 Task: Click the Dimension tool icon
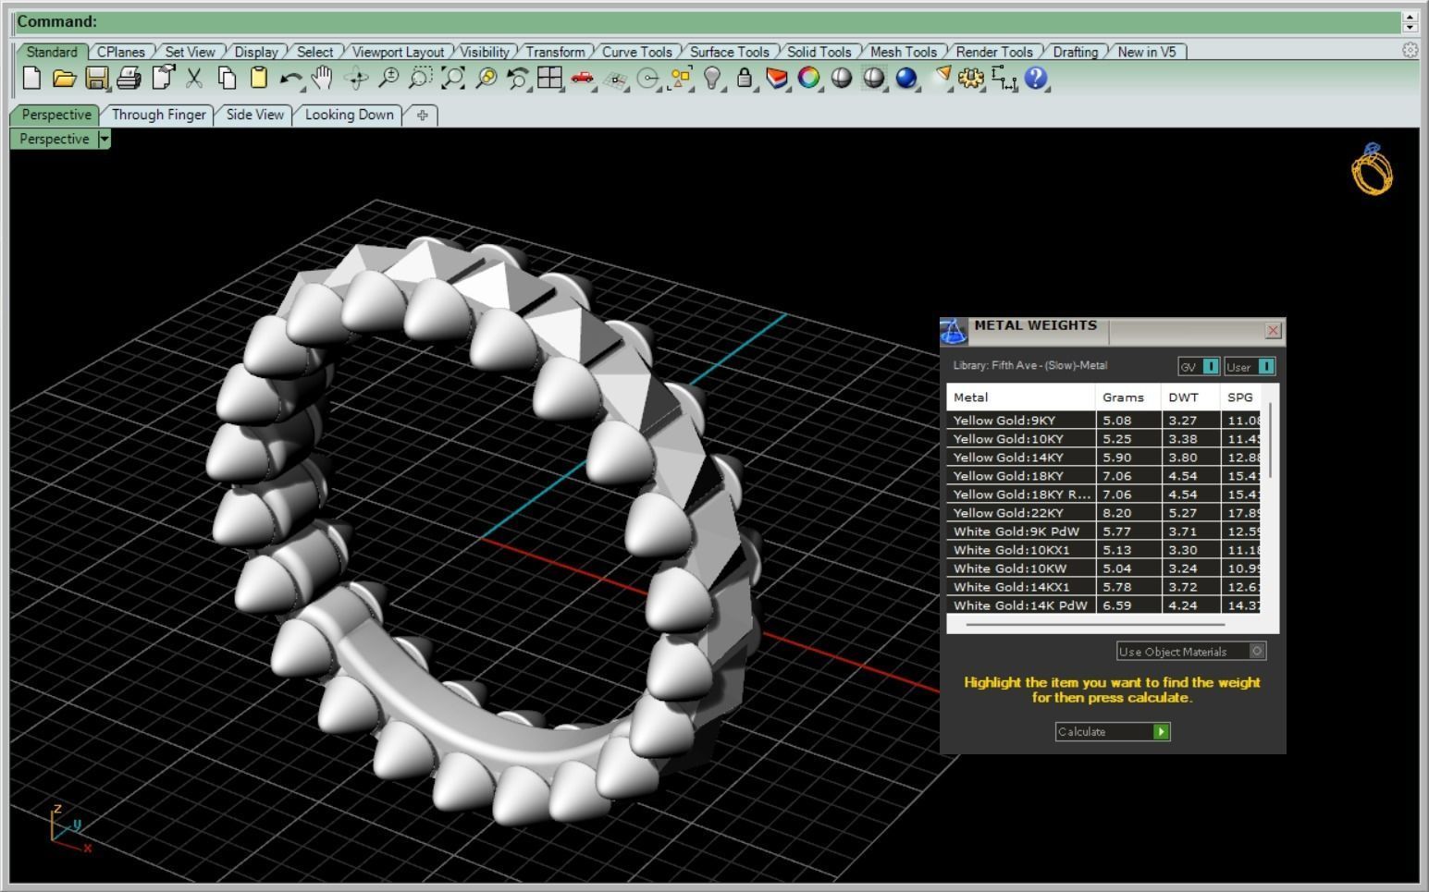point(1004,79)
